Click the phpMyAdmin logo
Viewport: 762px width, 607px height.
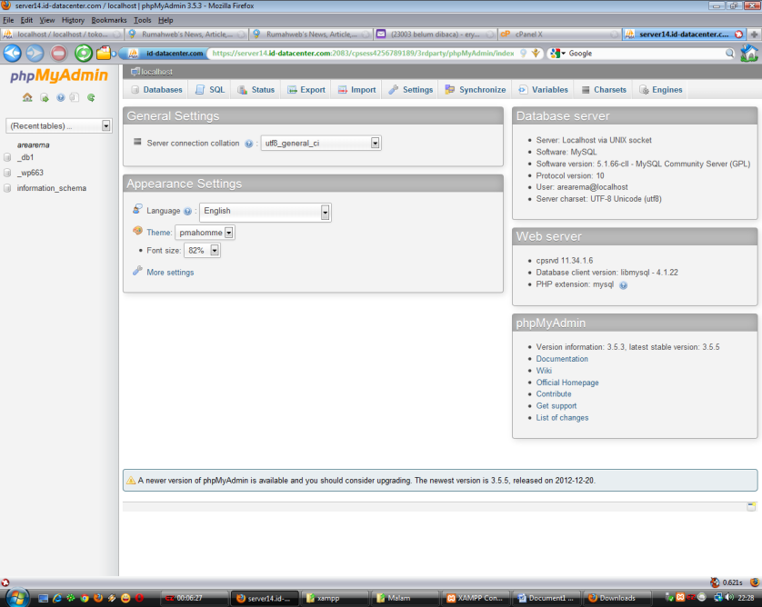pyautogui.click(x=59, y=75)
